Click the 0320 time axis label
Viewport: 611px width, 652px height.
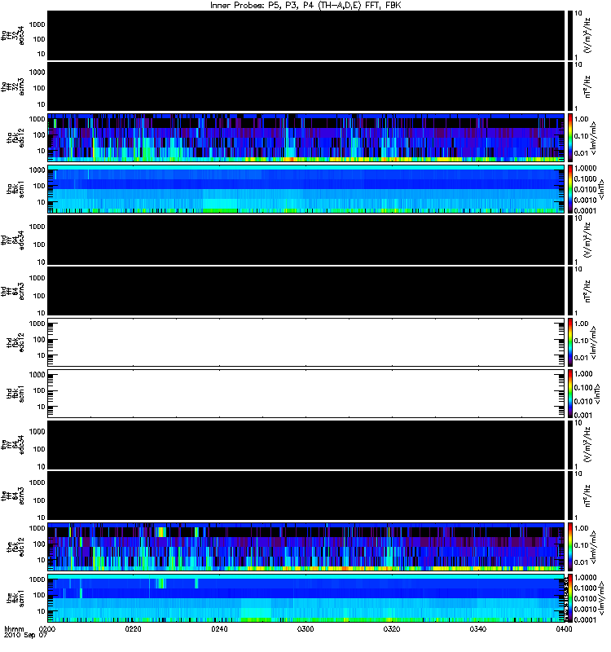pos(392,629)
